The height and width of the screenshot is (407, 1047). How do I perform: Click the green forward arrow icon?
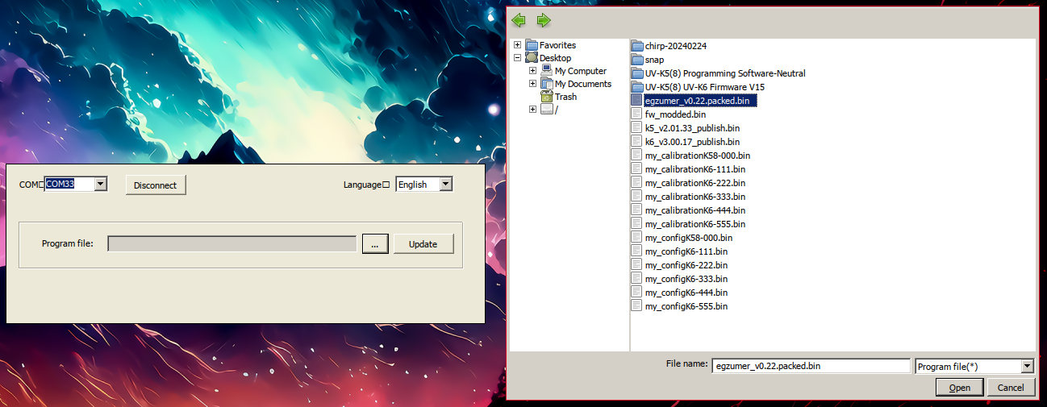[544, 20]
